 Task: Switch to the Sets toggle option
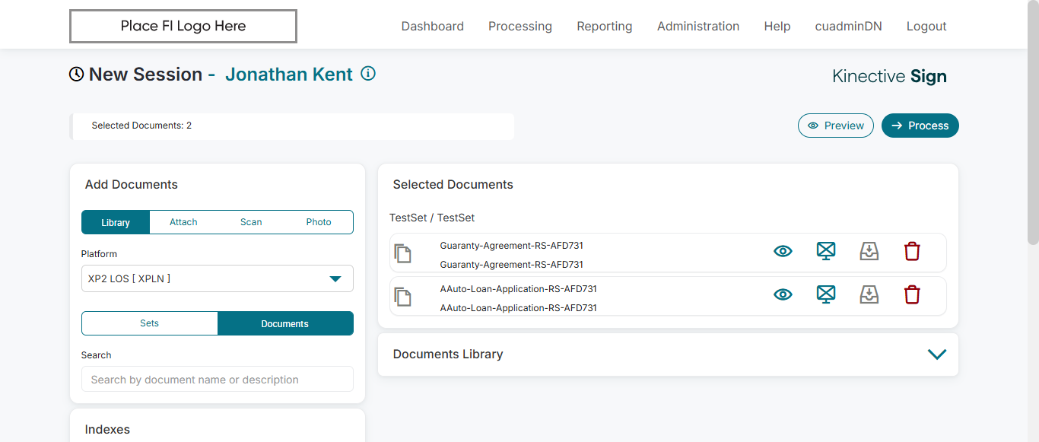click(x=150, y=323)
